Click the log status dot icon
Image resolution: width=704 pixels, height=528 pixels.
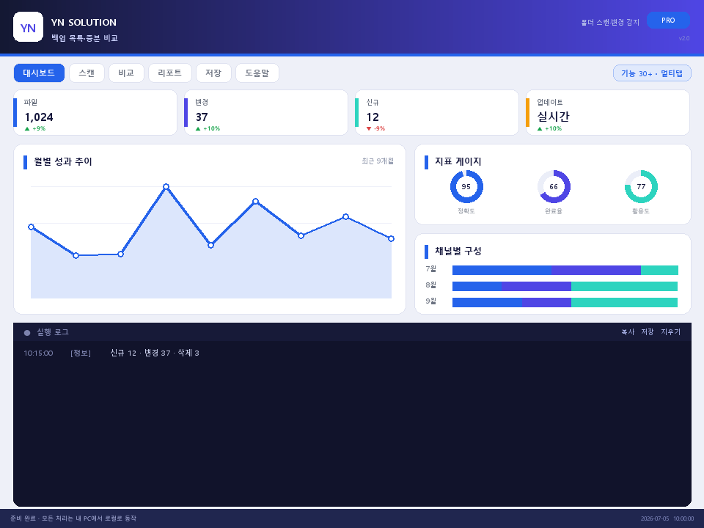(27, 333)
